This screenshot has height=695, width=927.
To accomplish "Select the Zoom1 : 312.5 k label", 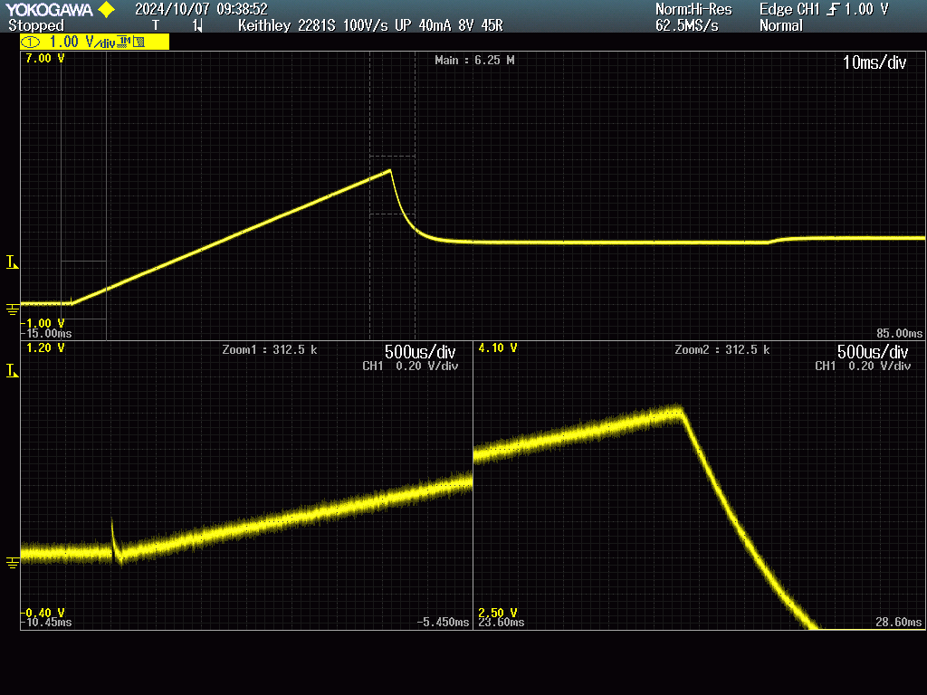I will coord(269,349).
